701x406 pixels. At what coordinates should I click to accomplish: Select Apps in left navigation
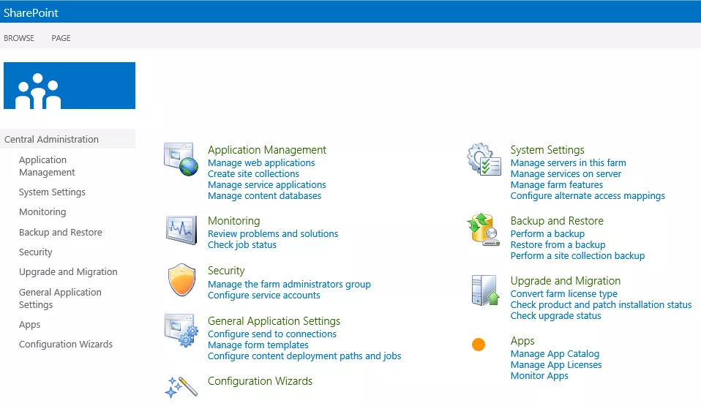[x=29, y=324]
